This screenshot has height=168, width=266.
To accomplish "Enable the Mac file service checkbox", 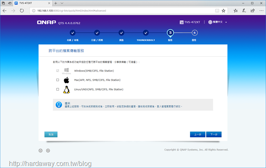I will point(58,80).
